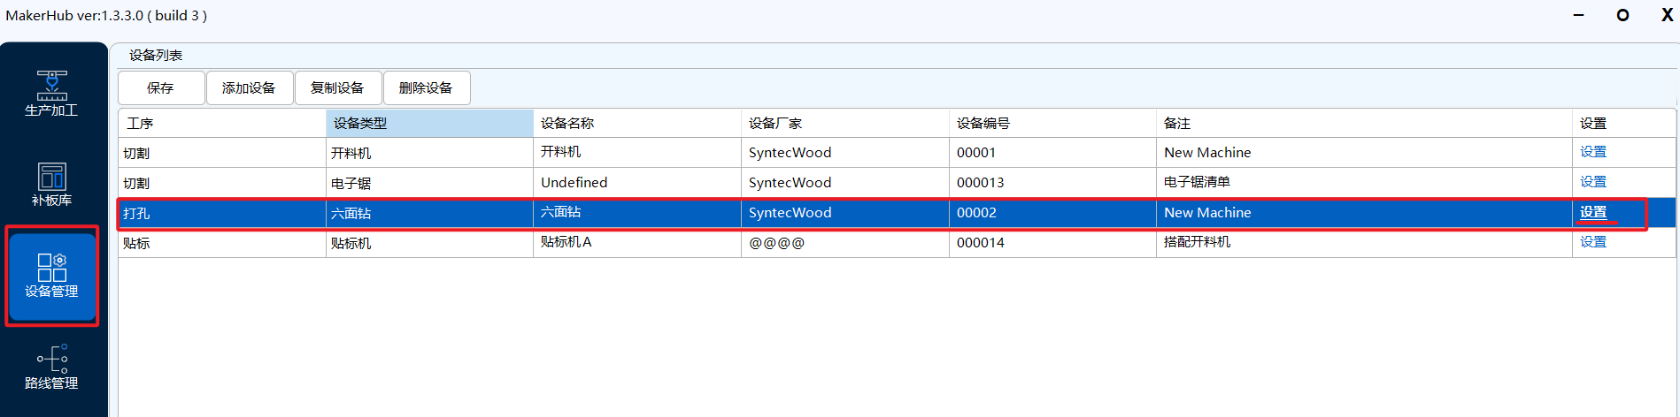The width and height of the screenshot is (1680, 417).
Task: Open the 补板库 panel library icon
Action: click(51, 185)
